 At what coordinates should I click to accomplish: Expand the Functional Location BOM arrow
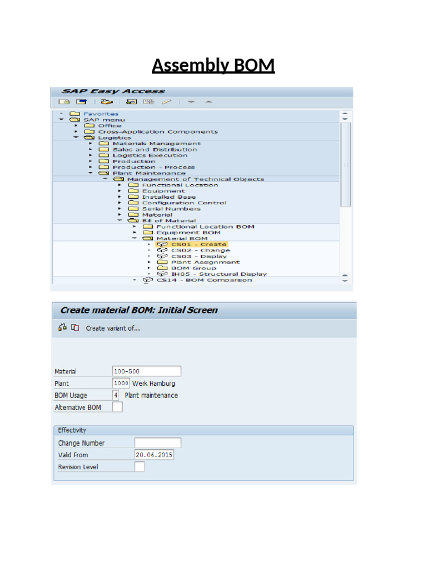135,227
